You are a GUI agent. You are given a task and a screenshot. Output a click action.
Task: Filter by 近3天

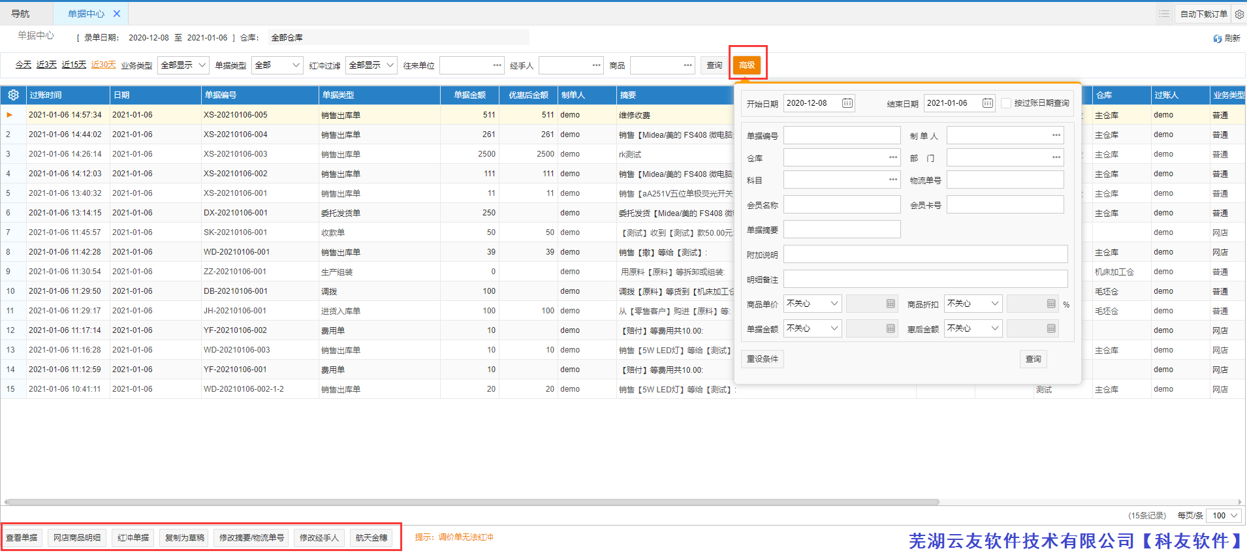[46, 65]
